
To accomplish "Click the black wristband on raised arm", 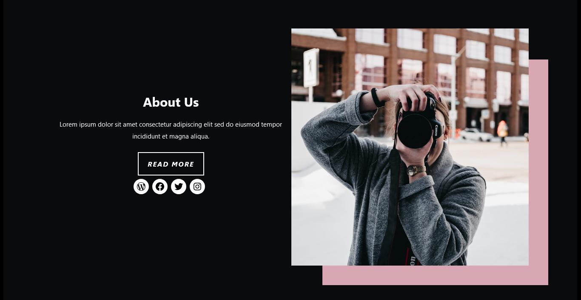I will coord(377,98).
